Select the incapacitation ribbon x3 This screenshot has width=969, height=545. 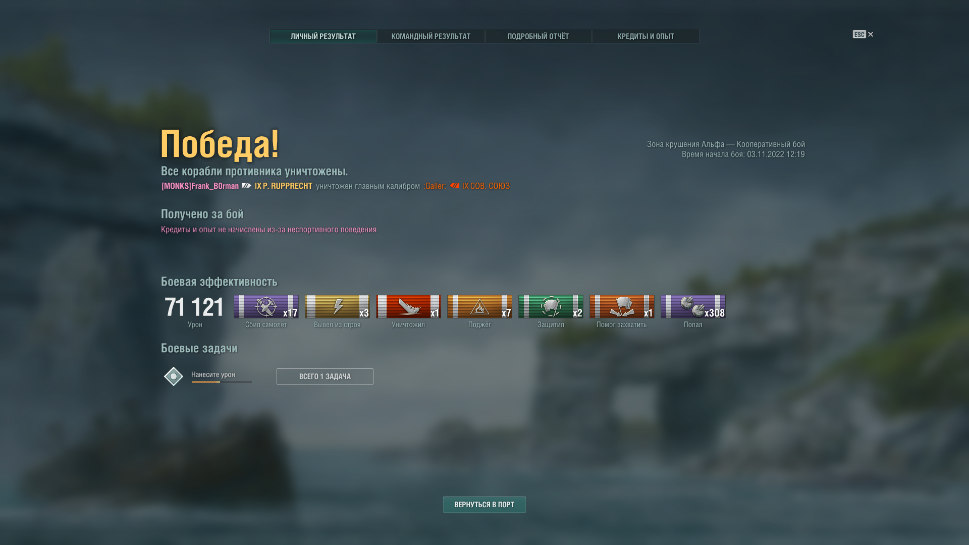click(x=337, y=307)
